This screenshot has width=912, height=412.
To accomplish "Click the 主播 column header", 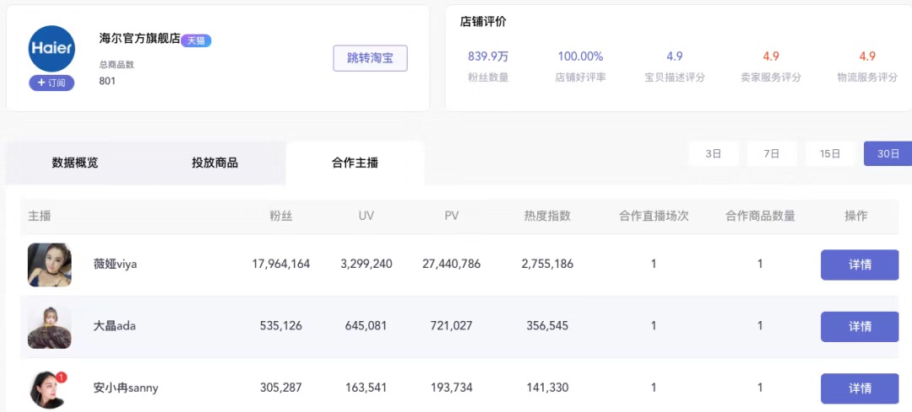I will tap(40, 217).
